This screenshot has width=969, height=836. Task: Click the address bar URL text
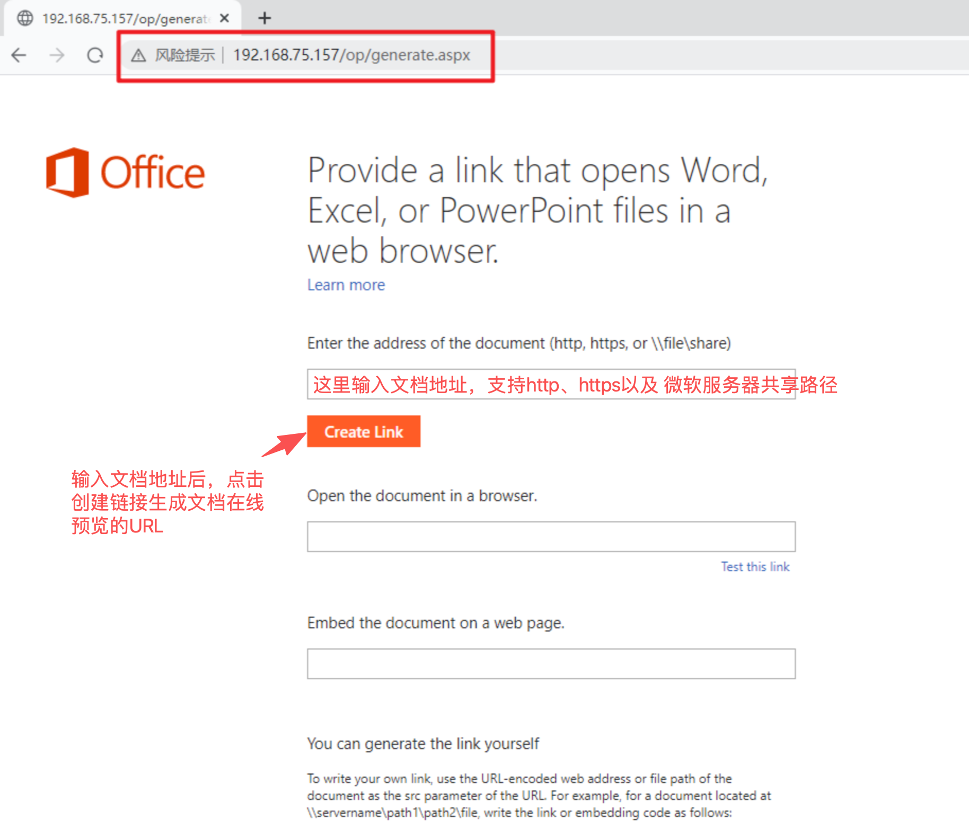[352, 55]
